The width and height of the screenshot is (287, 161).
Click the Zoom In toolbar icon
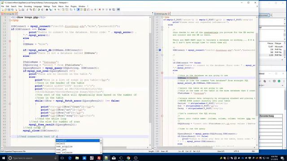55,9
